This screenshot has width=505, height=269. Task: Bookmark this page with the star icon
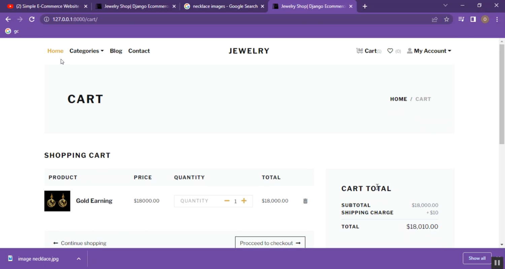(446, 19)
